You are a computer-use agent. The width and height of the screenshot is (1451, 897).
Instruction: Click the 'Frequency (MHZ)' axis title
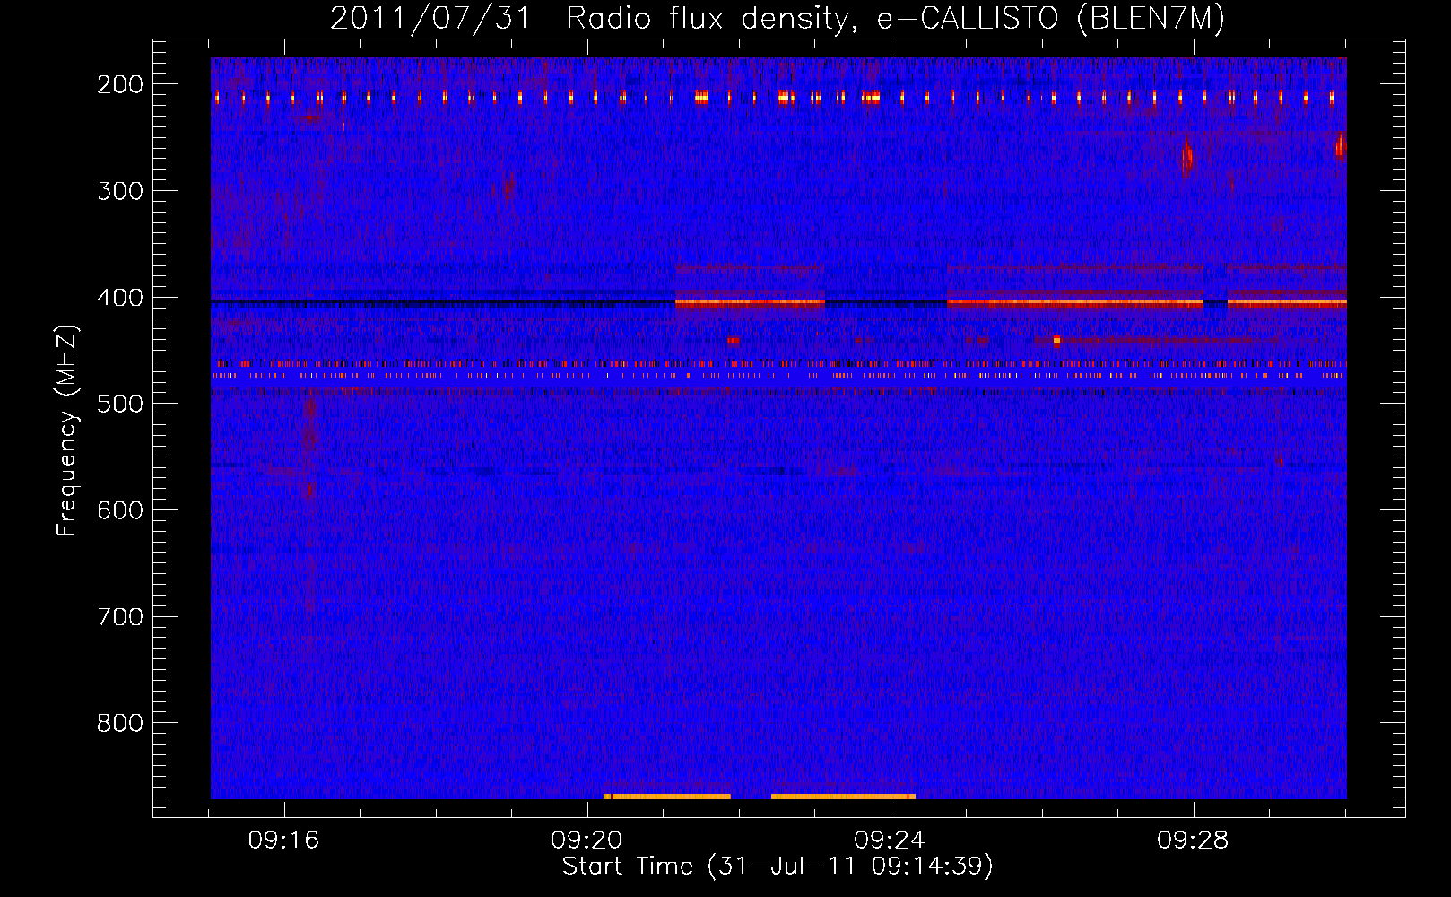(68, 430)
